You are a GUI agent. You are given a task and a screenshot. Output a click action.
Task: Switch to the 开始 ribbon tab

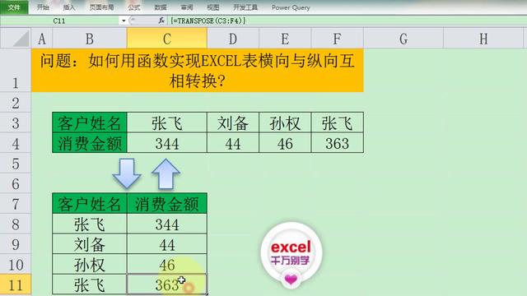43,7
